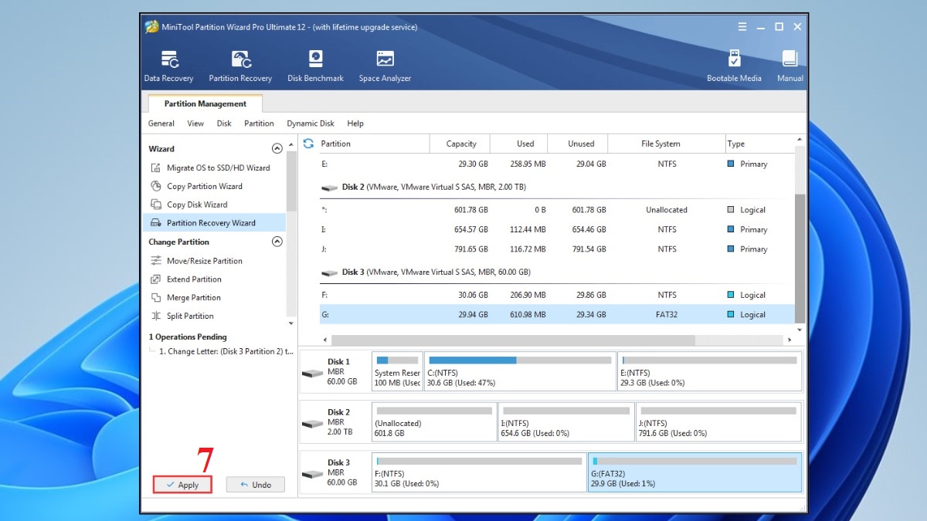Open the hamburger menu in the title bar
This screenshot has width=927, height=521.
pos(741,25)
